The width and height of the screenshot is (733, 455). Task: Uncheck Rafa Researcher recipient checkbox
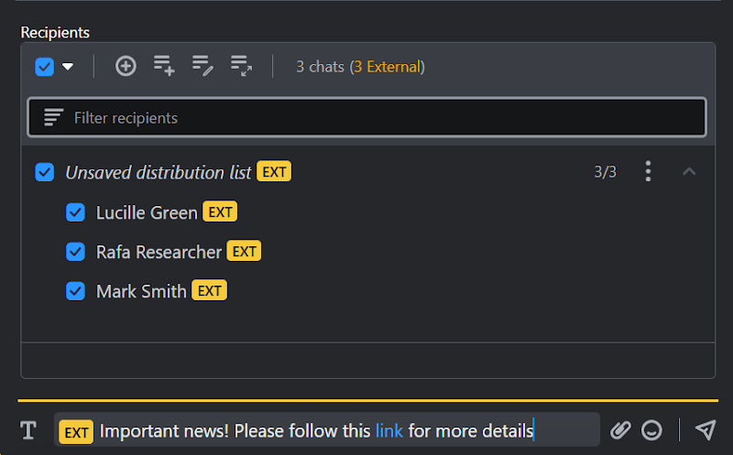(x=75, y=252)
